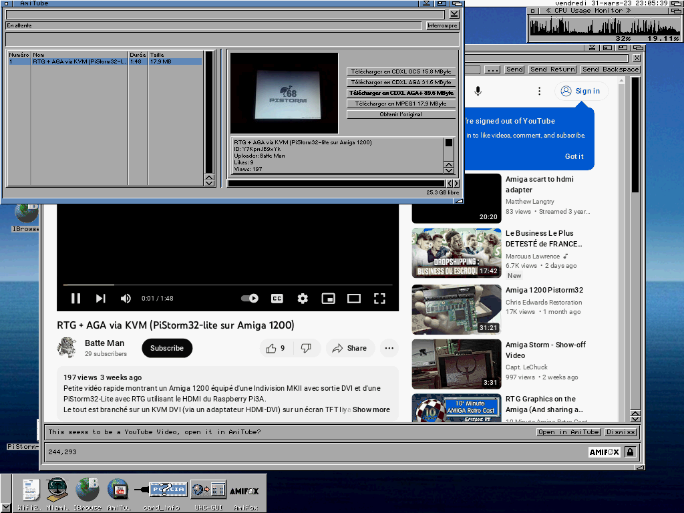
Task: Share the video with the Share button
Action: (x=350, y=348)
